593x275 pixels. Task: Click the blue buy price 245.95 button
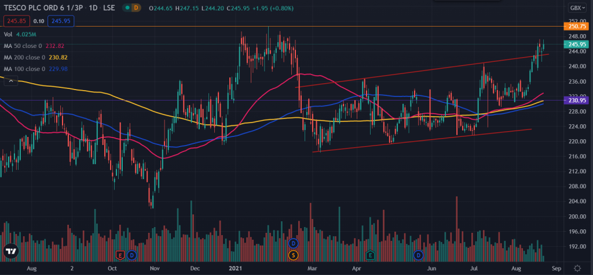pos(61,21)
